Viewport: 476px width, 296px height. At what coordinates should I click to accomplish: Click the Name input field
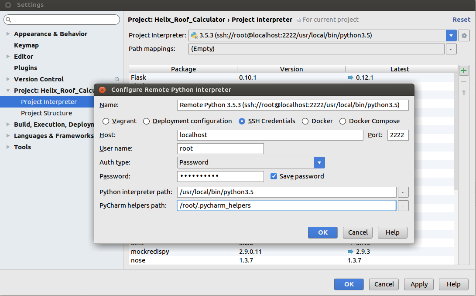coord(293,105)
